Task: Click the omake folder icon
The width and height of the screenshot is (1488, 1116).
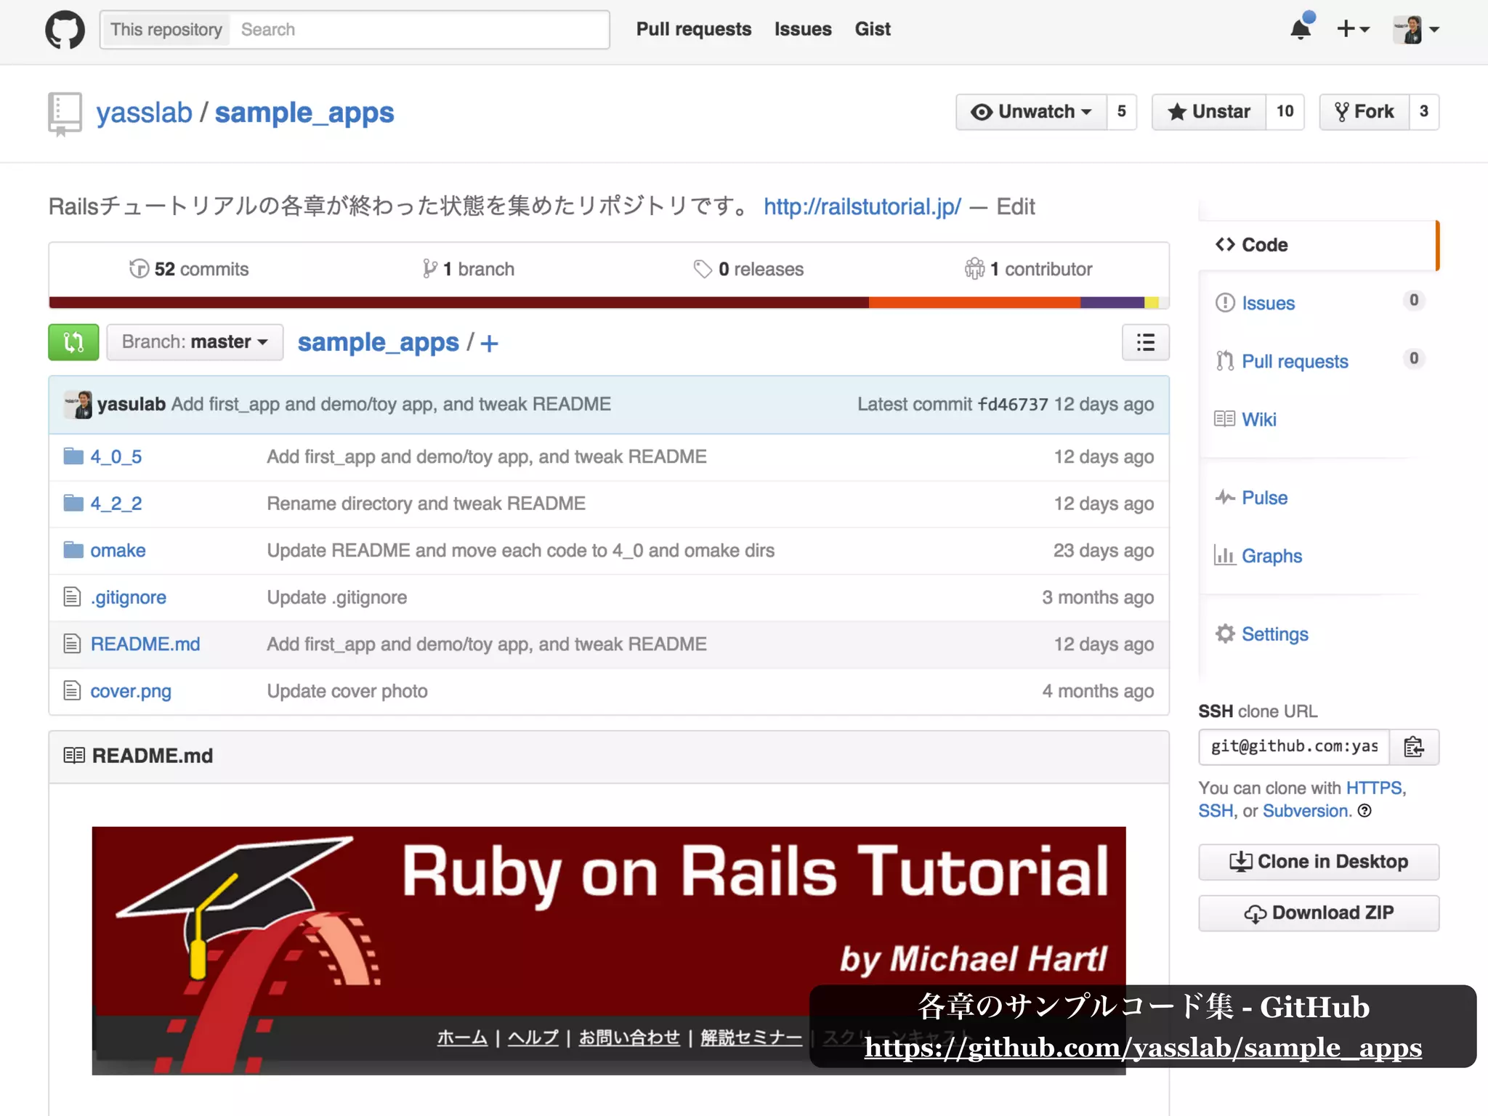Action: pyautogui.click(x=73, y=550)
